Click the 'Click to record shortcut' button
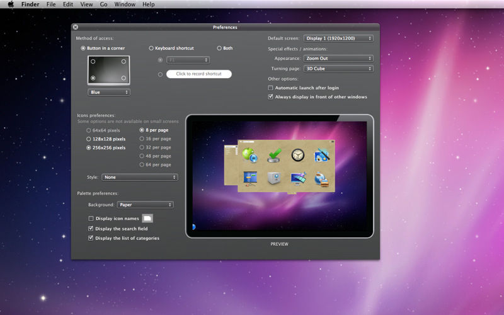Viewport: 504px width, 315px height. click(x=198, y=74)
